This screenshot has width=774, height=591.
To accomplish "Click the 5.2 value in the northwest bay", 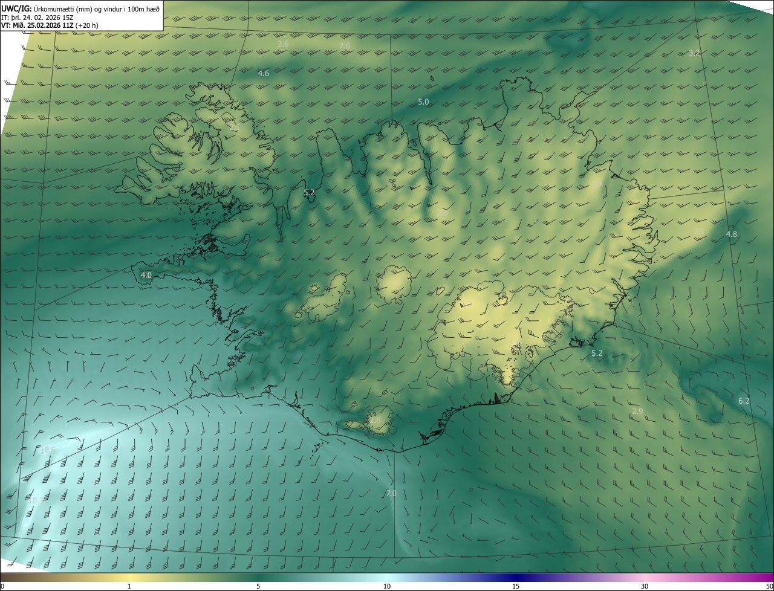I will tap(309, 193).
